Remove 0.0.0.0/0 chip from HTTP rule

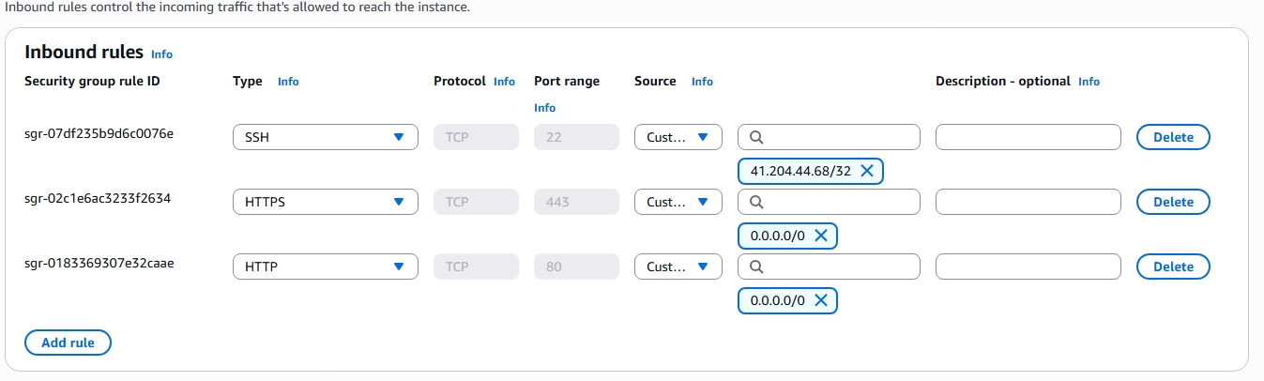pos(820,300)
